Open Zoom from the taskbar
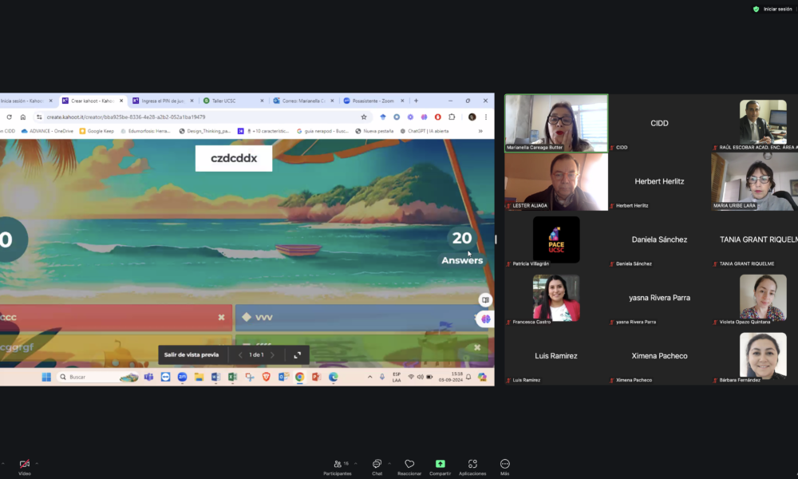 click(182, 377)
